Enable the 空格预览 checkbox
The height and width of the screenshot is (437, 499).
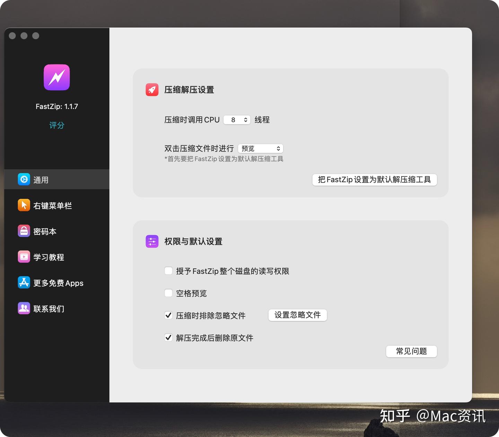168,293
